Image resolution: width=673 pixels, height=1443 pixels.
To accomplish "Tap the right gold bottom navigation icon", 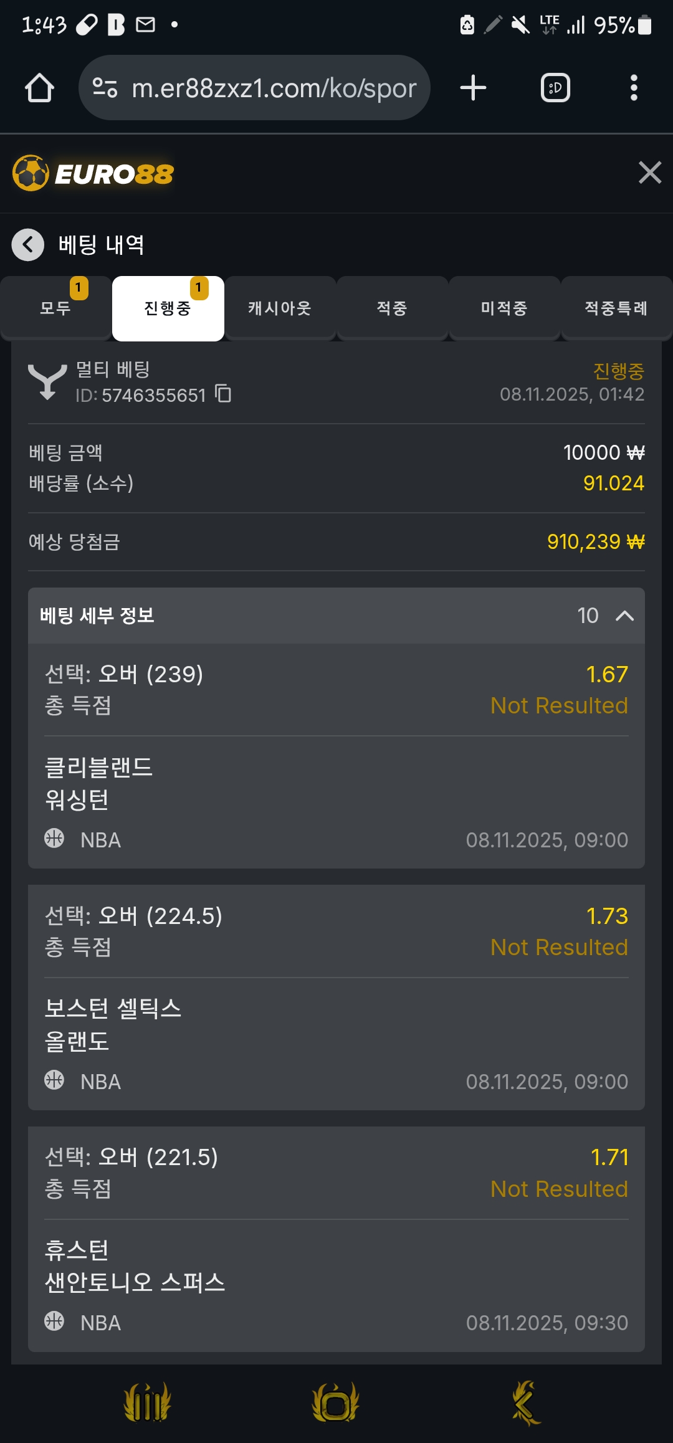I will click(525, 1403).
